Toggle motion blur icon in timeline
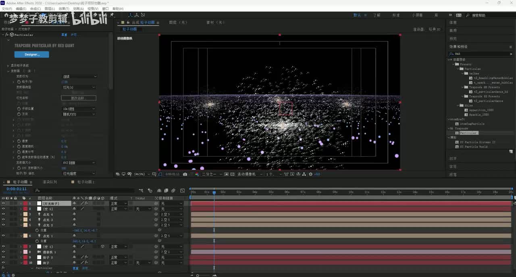 click(173, 190)
